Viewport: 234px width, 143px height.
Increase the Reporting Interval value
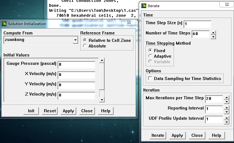tap(226, 107)
